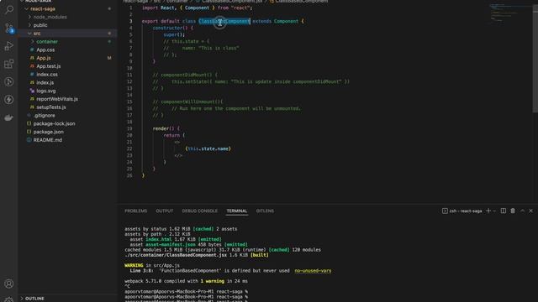The image size is (538, 302).
Task: Click 'super();' call in the constructor
Action: 174,34
